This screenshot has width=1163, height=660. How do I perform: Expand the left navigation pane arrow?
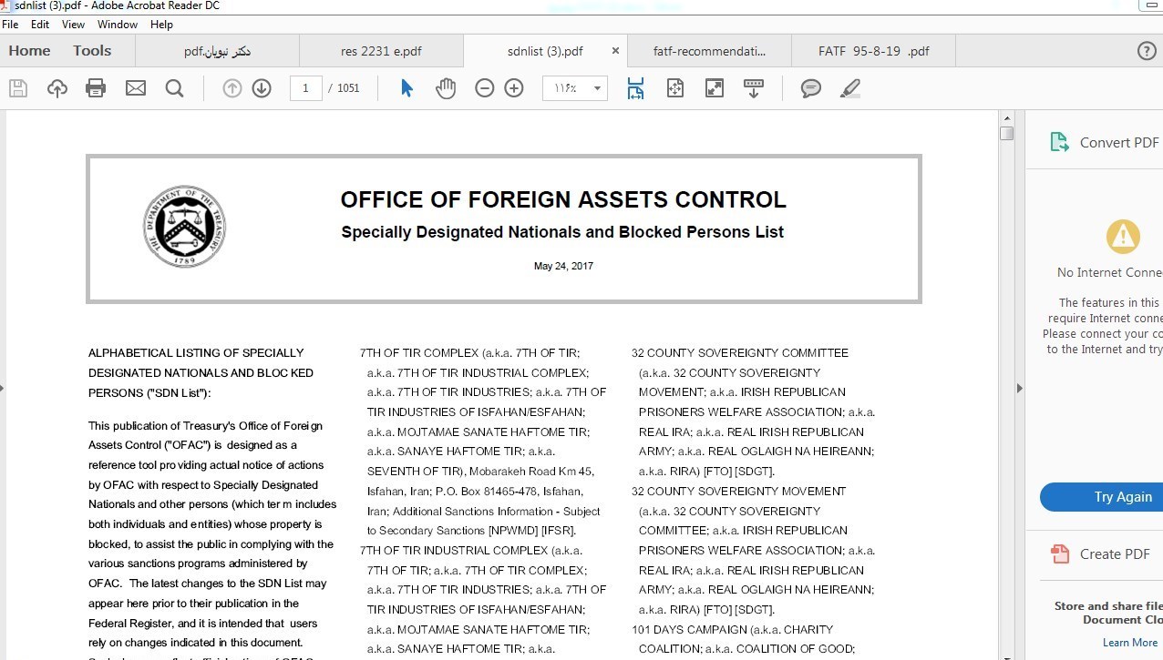[x=3, y=388]
